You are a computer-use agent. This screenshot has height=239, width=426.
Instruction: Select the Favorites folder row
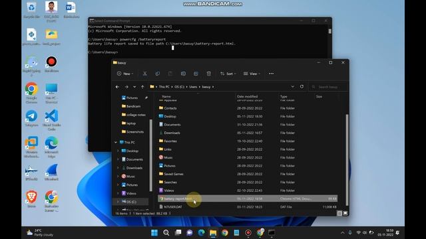(x=248, y=141)
